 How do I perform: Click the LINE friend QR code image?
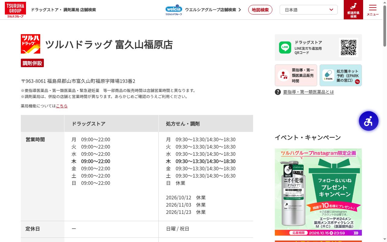click(x=349, y=47)
